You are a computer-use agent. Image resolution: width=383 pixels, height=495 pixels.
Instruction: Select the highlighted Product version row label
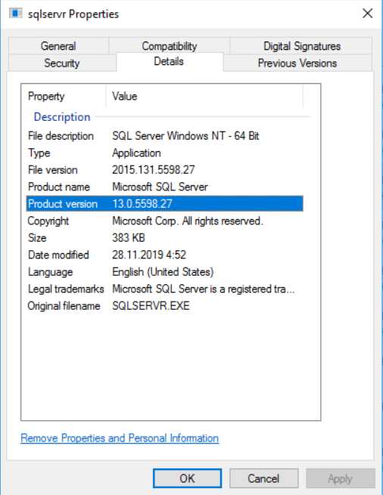(63, 204)
